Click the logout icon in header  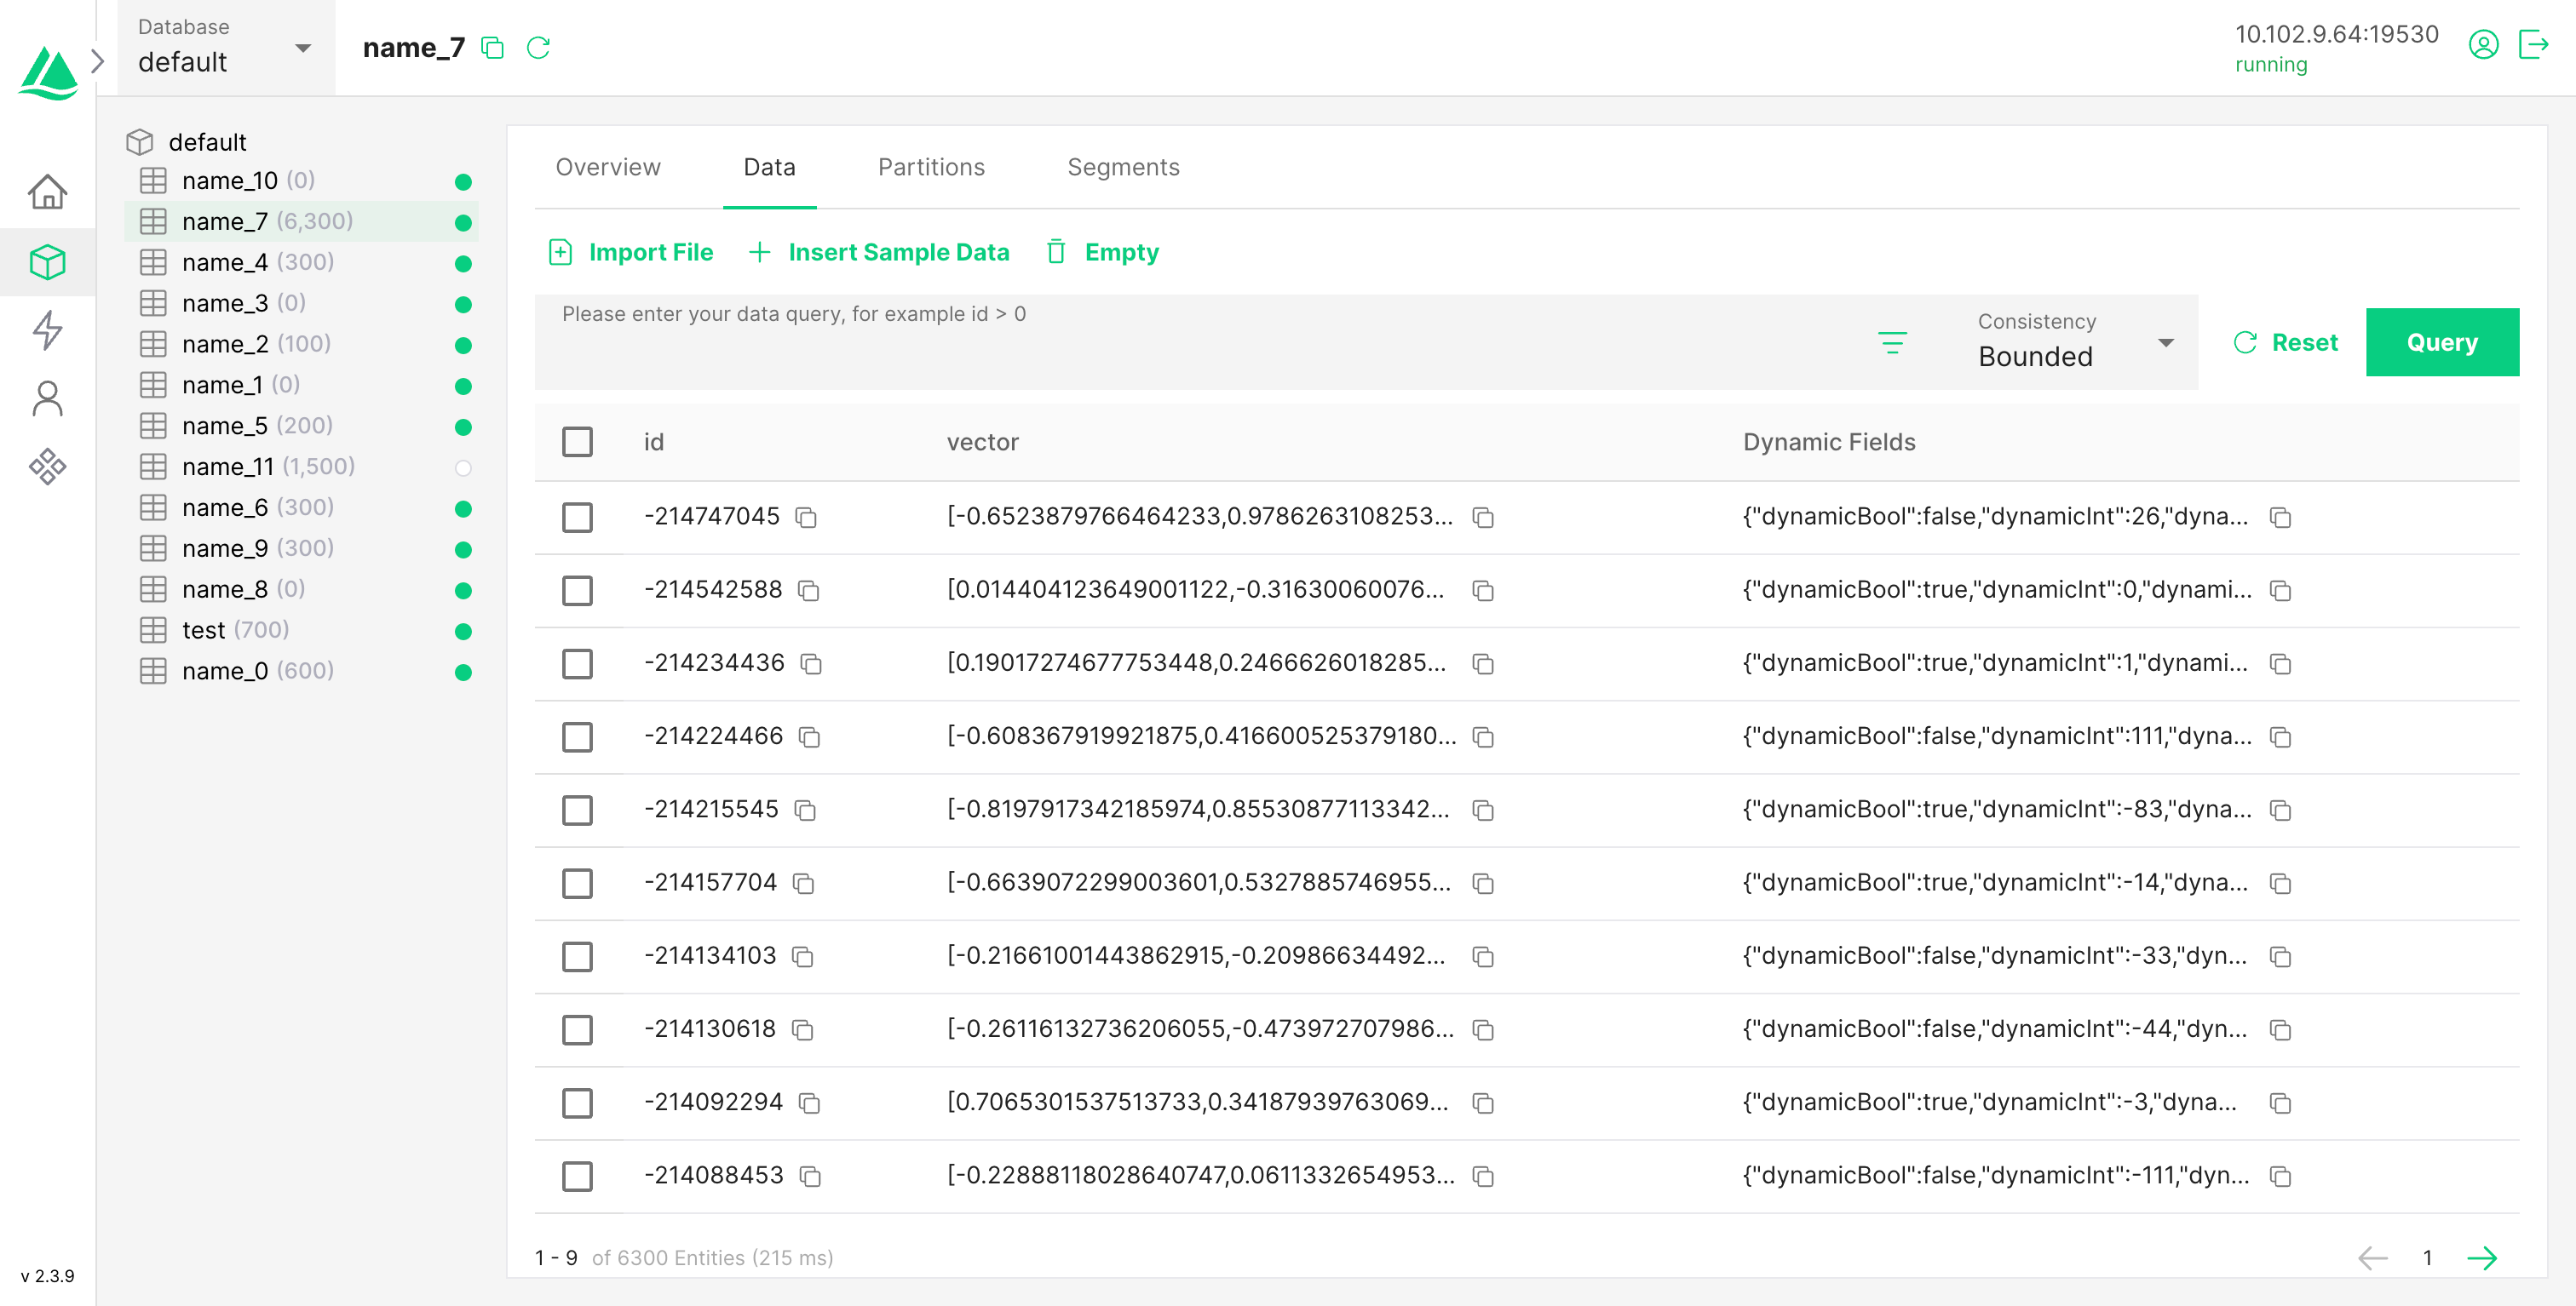point(2532,45)
